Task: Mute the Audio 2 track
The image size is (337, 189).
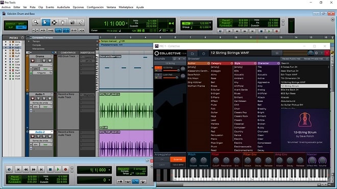Action: click(x=50, y=136)
